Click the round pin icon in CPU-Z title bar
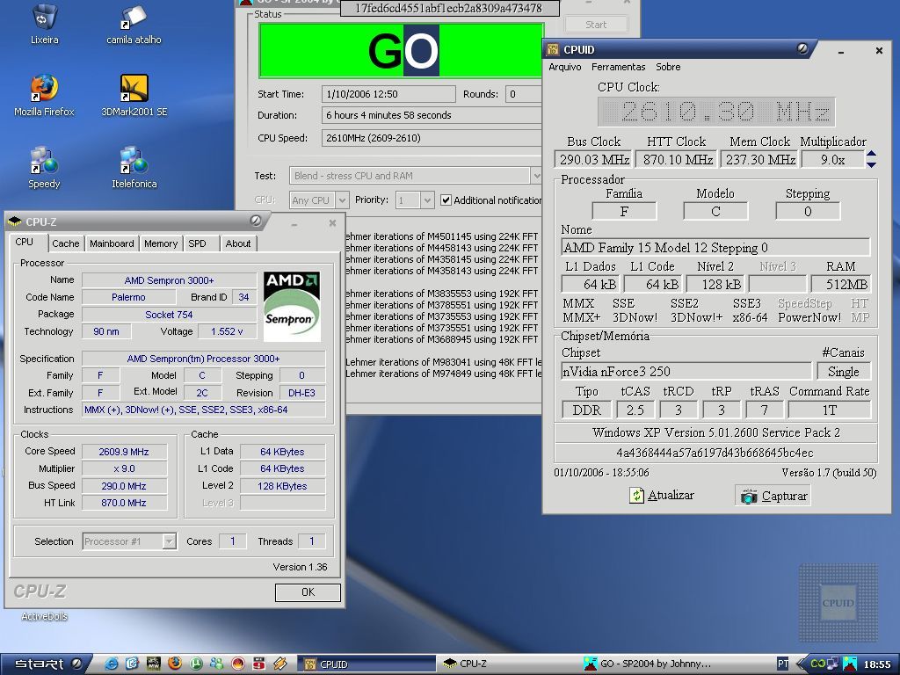Viewport: 900px width, 675px height. [x=256, y=221]
